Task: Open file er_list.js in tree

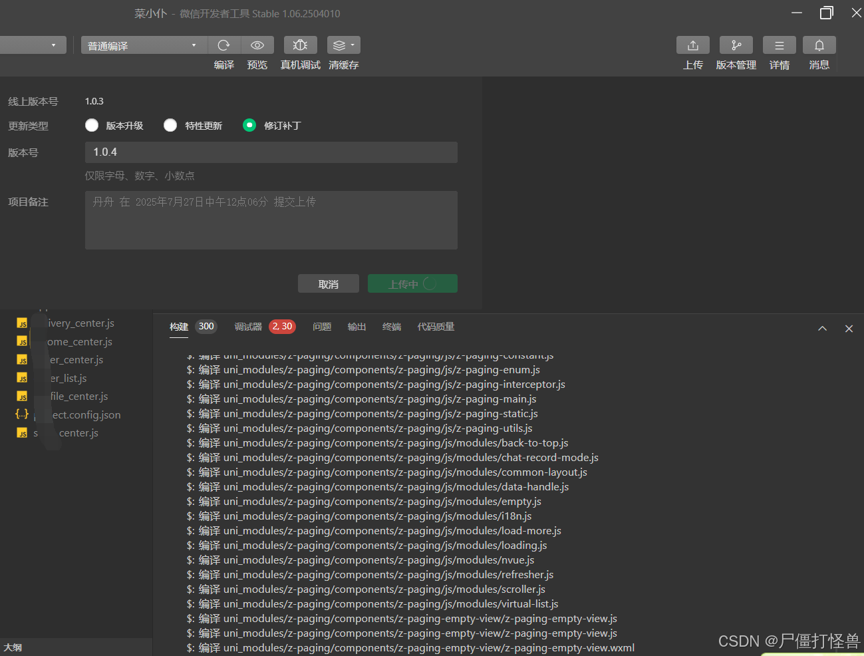Action: pos(69,378)
